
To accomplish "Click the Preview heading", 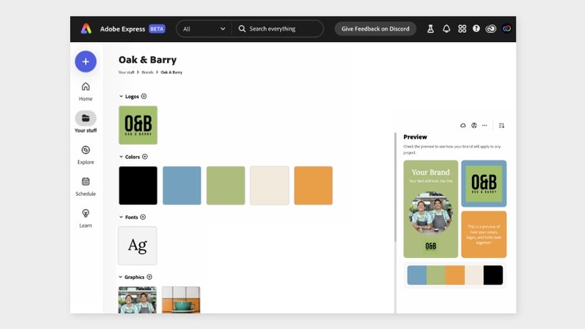I will point(415,137).
